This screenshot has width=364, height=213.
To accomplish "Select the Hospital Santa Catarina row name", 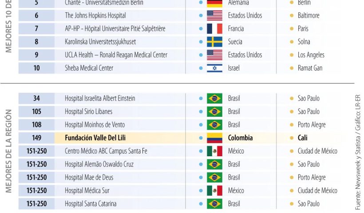I will click(x=91, y=204).
